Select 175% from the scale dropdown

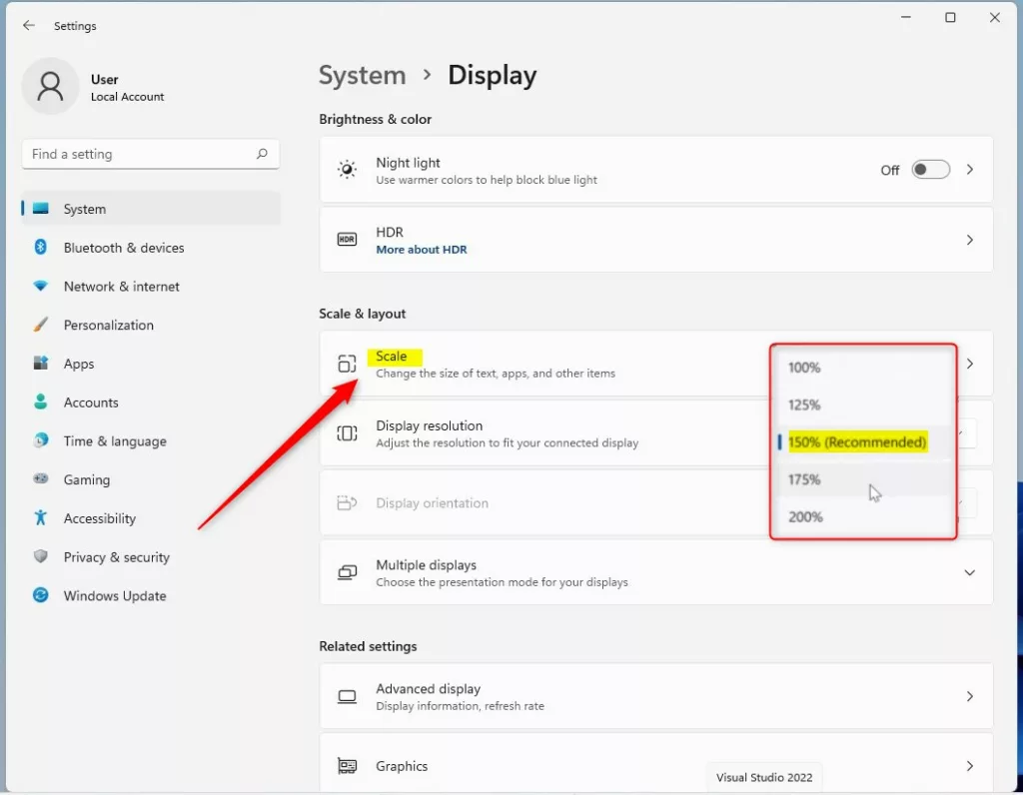point(805,479)
